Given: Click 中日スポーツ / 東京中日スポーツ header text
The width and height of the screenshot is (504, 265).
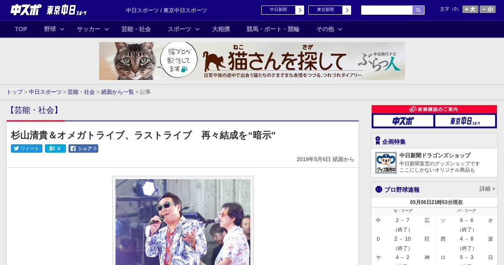Looking at the screenshot, I should pyautogui.click(x=166, y=10).
